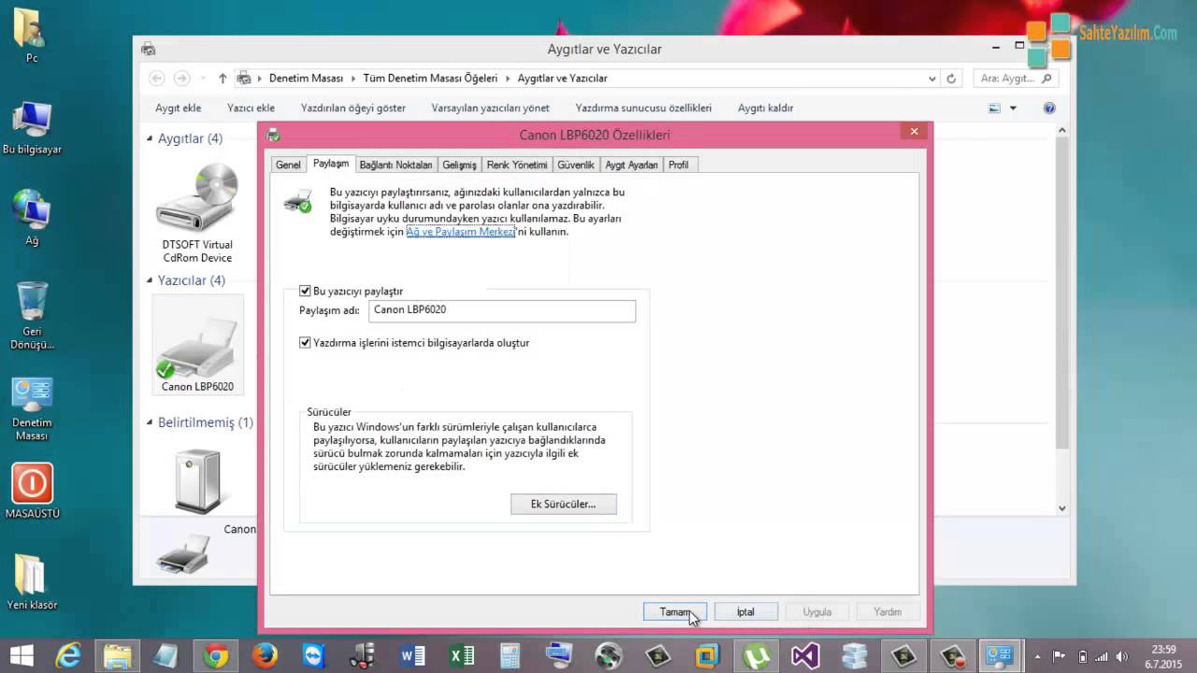Click the MASAÜSTÜ power shortcut icon
Image resolution: width=1197 pixels, height=673 pixels.
32,492
